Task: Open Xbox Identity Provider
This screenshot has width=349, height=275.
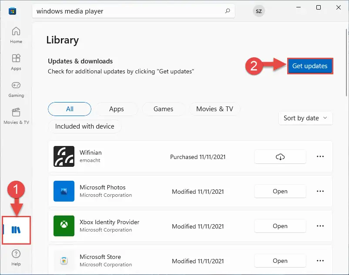Action: [280, 226]
